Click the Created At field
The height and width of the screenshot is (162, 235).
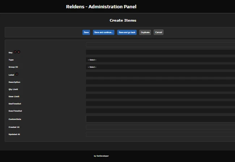point(161,127)
